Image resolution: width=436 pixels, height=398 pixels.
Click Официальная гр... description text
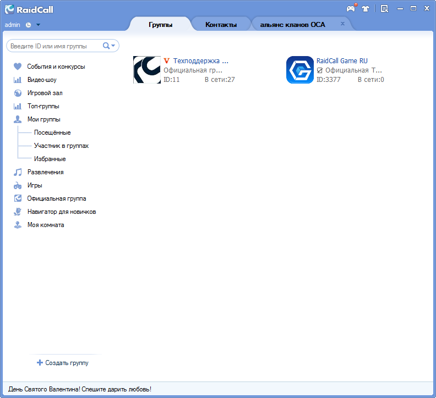click(x=193, y=70)
